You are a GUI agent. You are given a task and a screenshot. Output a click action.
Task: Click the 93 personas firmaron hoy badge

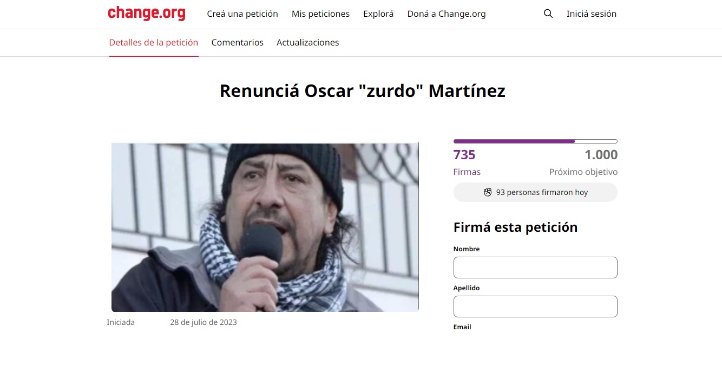(535, 192)
